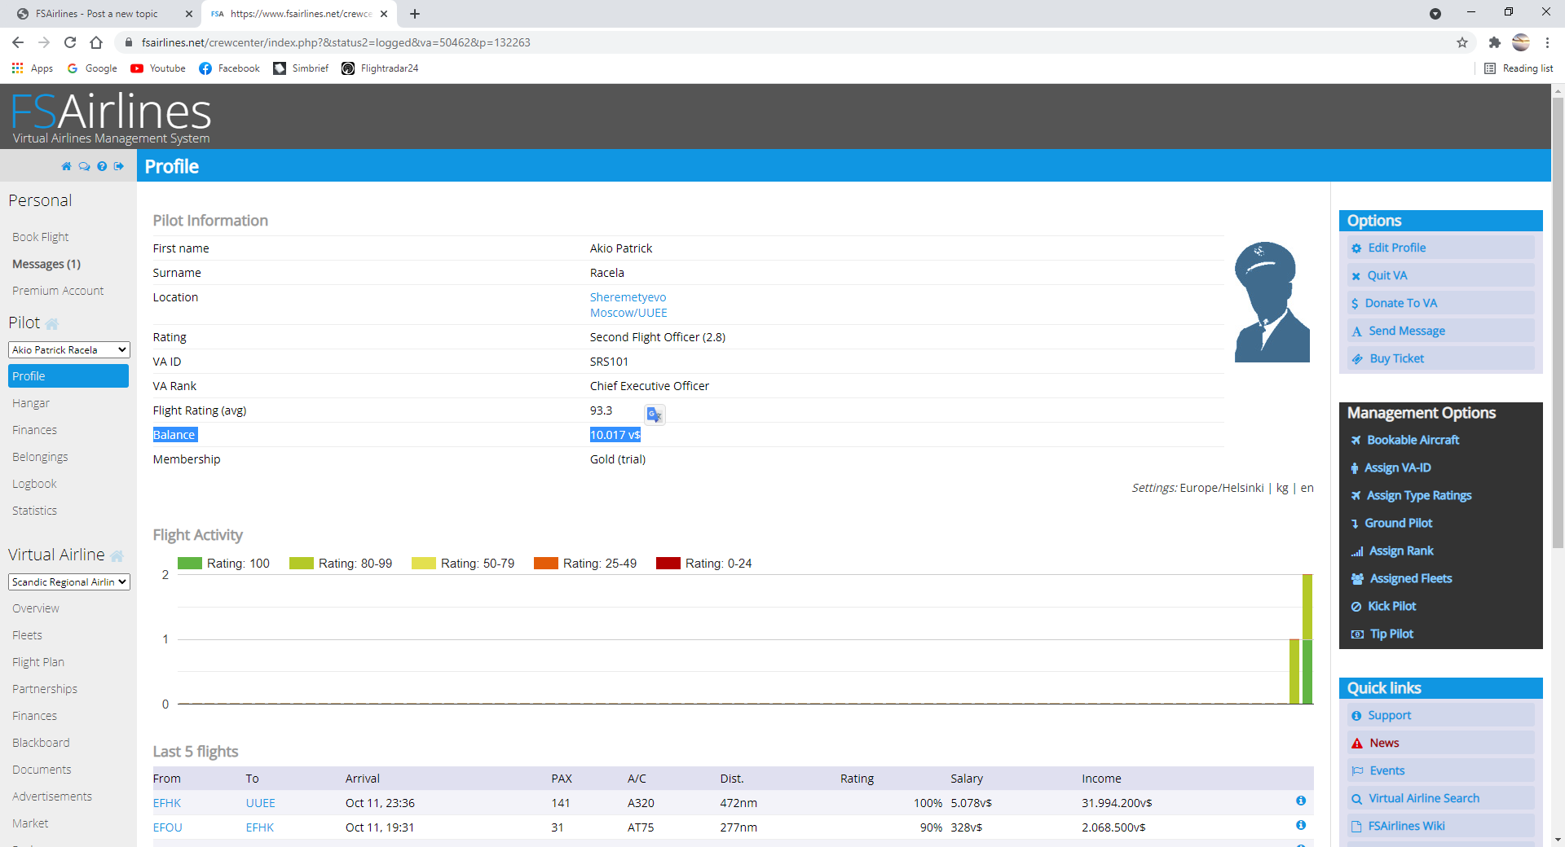Click the UUEE destination link in flights table

[x=260, y=803]
